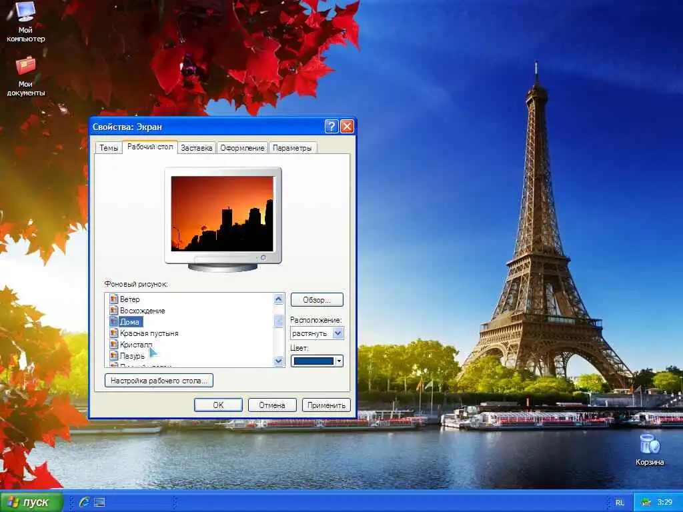Go to the Оформление tab
The image size is (683, 512).
[x=242, y=147]
